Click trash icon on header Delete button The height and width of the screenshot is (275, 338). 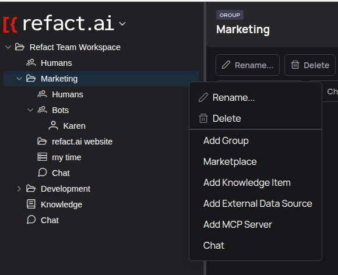[295, 65]
